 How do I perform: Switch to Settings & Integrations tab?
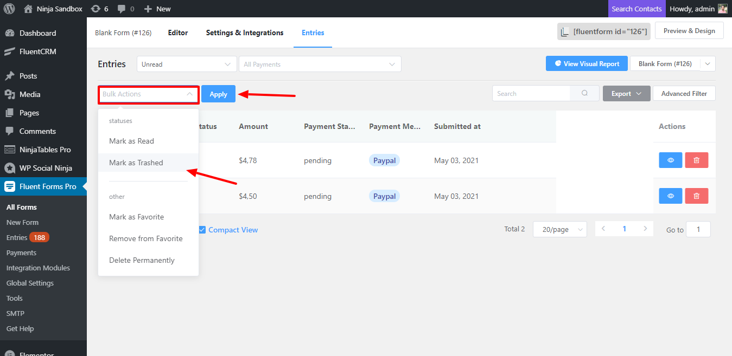245,33
